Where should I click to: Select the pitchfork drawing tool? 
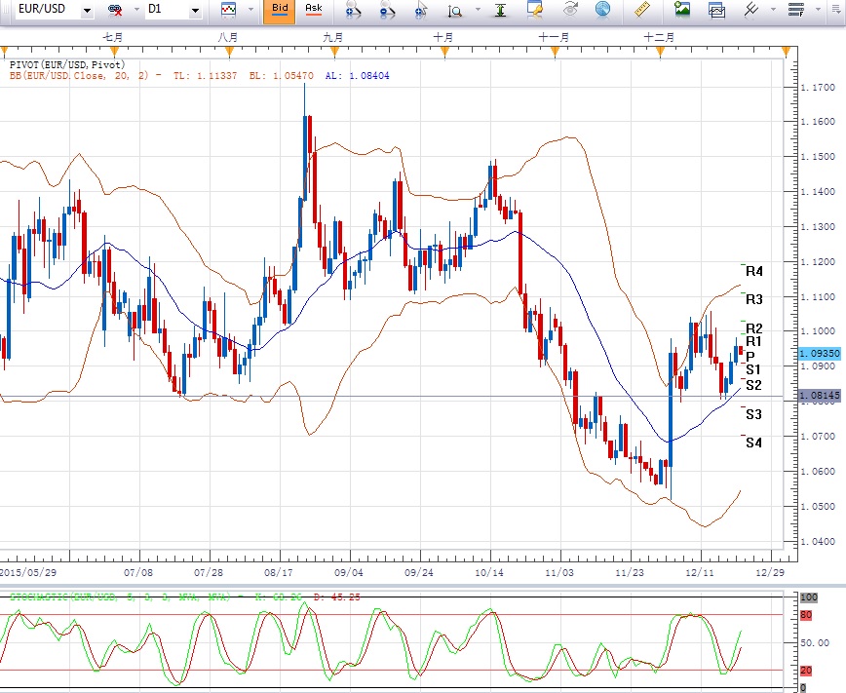click(x=751, y=11)
